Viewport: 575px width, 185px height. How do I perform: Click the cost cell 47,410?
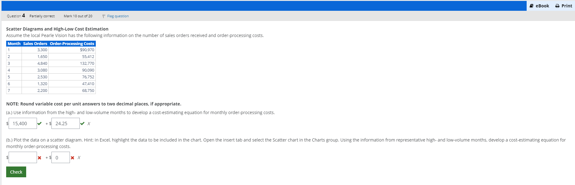coord(72,84)
